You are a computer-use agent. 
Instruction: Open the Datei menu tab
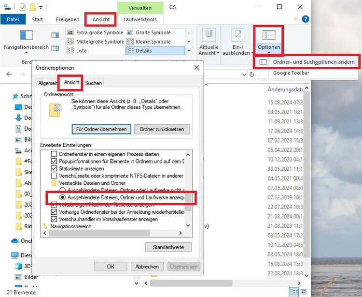(x=13, y=19)
